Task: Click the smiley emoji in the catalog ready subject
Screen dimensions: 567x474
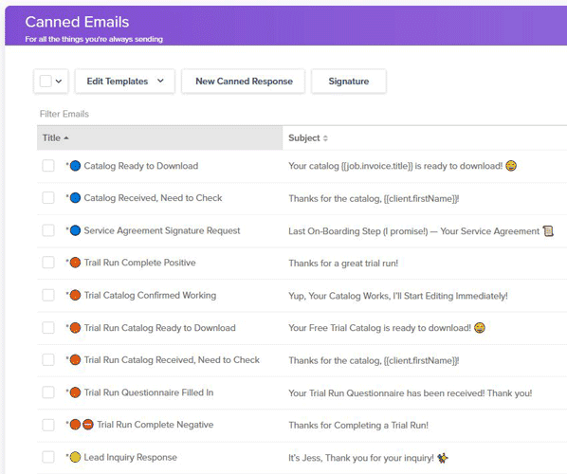Action: coord(511,166)
